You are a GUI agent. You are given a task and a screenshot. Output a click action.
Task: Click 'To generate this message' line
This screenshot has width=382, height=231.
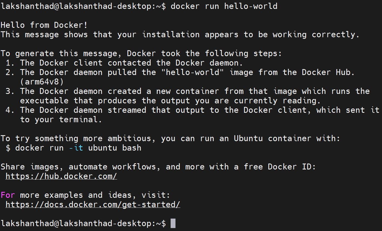tap(141, 53)
